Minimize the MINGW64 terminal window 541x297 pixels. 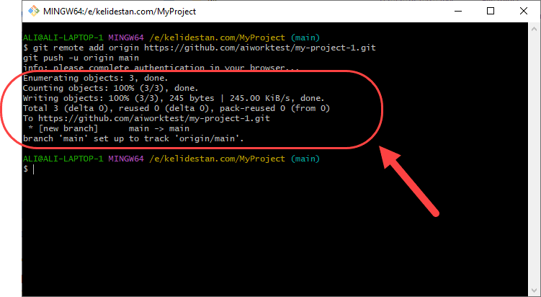(457, 12)
